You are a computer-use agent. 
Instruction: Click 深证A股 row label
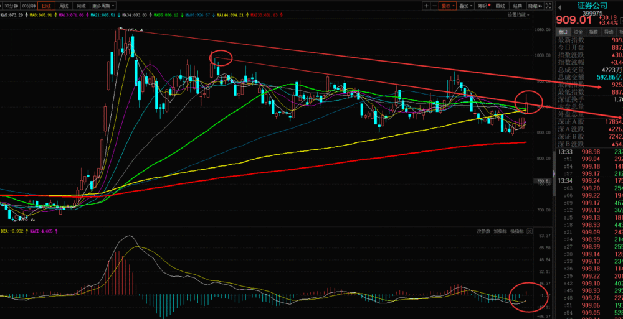571,122
